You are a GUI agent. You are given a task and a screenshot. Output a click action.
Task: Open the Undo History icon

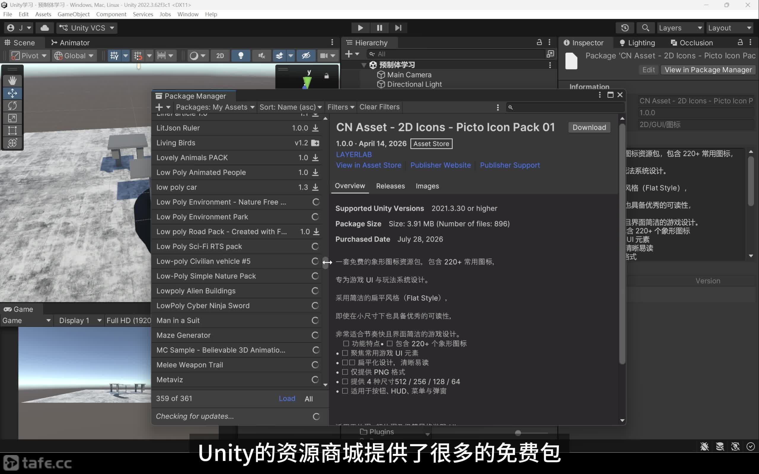pyautogui.click(x=624, y=28)
